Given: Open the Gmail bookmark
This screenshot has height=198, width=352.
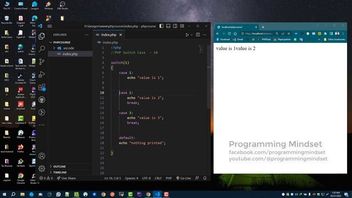Looking at the screenshot, I should click(238, 40).
